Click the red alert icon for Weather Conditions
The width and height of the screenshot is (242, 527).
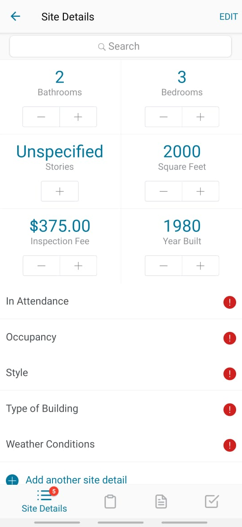coord(230,445)
